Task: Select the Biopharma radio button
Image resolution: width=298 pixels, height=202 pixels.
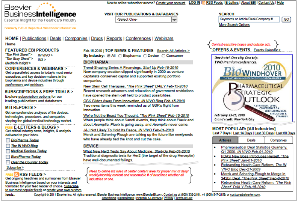Action: [x=120, y=56]
